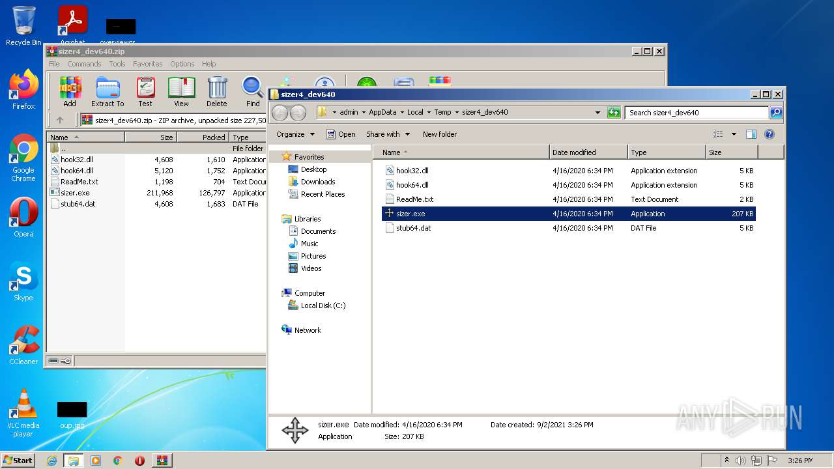The height and width of the screenshot is (469, 834).
Task: Select hook64.dll in the WinRAR list
Action: [x=77, y=171]
